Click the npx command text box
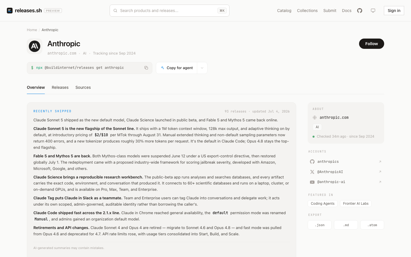 pos(90,68)
